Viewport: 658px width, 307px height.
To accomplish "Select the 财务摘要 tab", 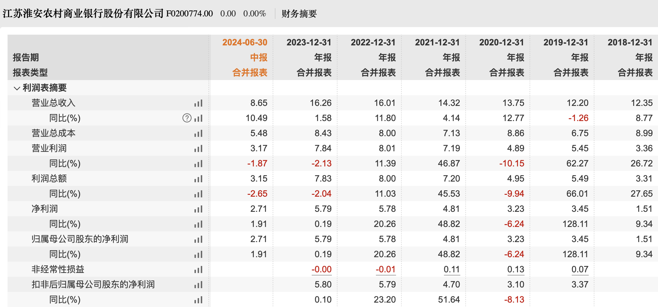I will [x=299, y=14].
